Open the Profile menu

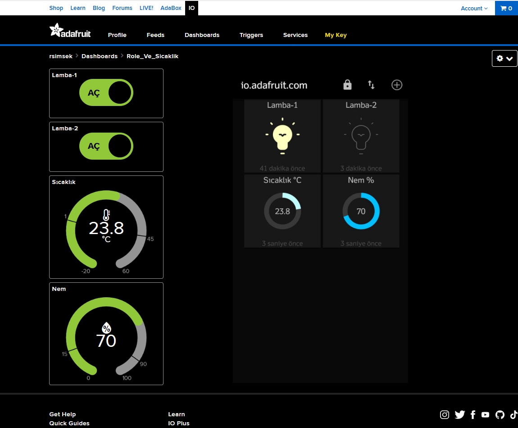[x=117, y=35]
